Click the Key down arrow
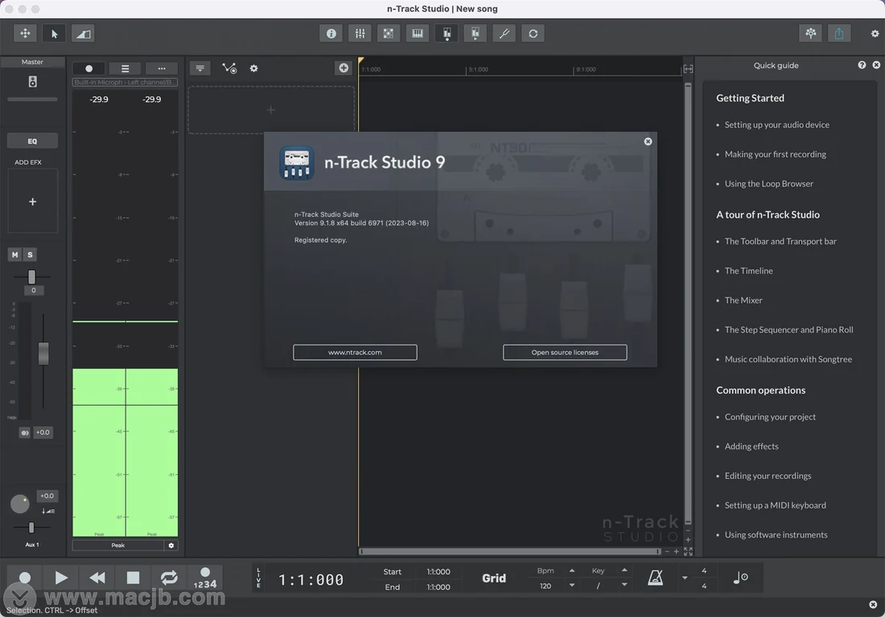885x617 pixels. [624, 585]
